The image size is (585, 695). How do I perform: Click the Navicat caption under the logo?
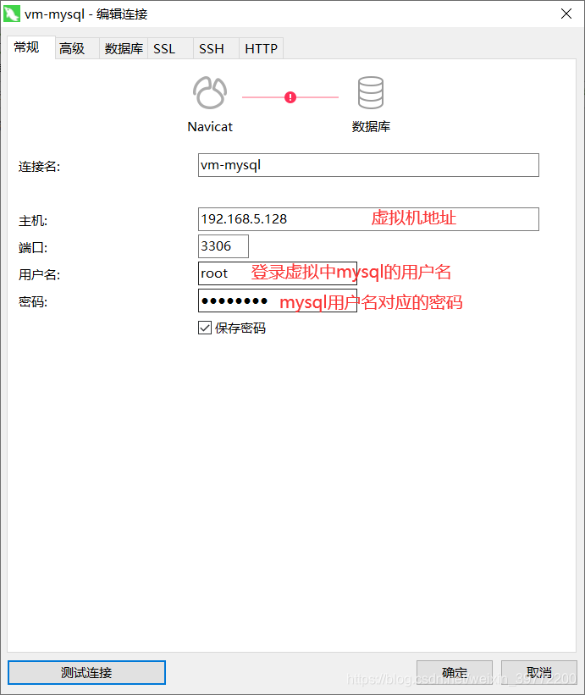[x=210, y=127]
